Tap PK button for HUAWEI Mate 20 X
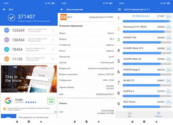The image size is (173, 125). pos(169,49)
